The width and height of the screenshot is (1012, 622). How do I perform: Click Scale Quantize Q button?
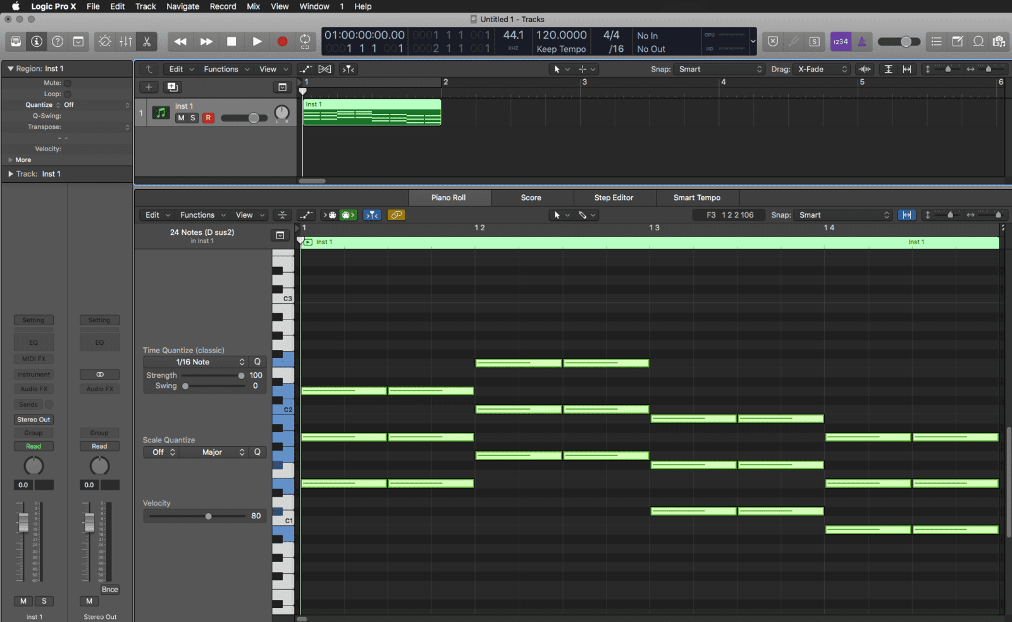(257, 452)
